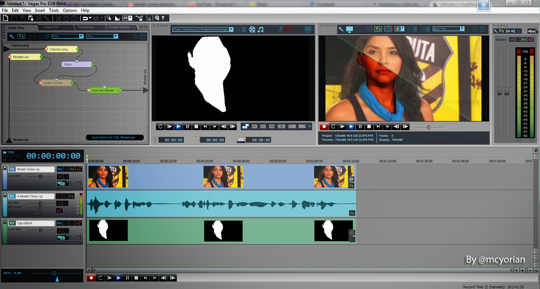Click the Fx icon in Node Flow panel
This screenshot has height=289, width=540.
(x=21, y=36)
